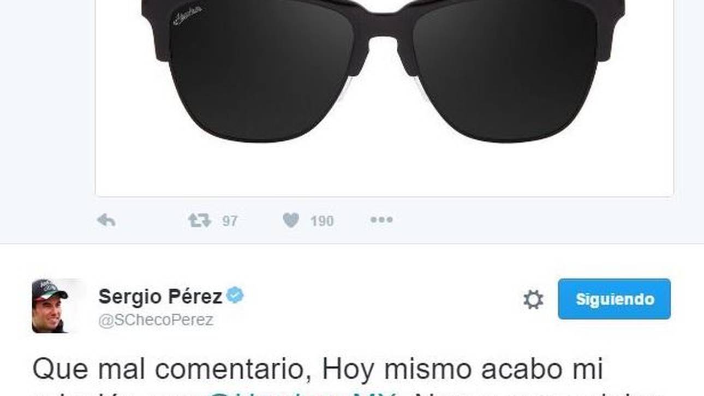Click the blue verified badge
Image resolution: width=704 pixels, height=396 pixels.
click(235, 296)
